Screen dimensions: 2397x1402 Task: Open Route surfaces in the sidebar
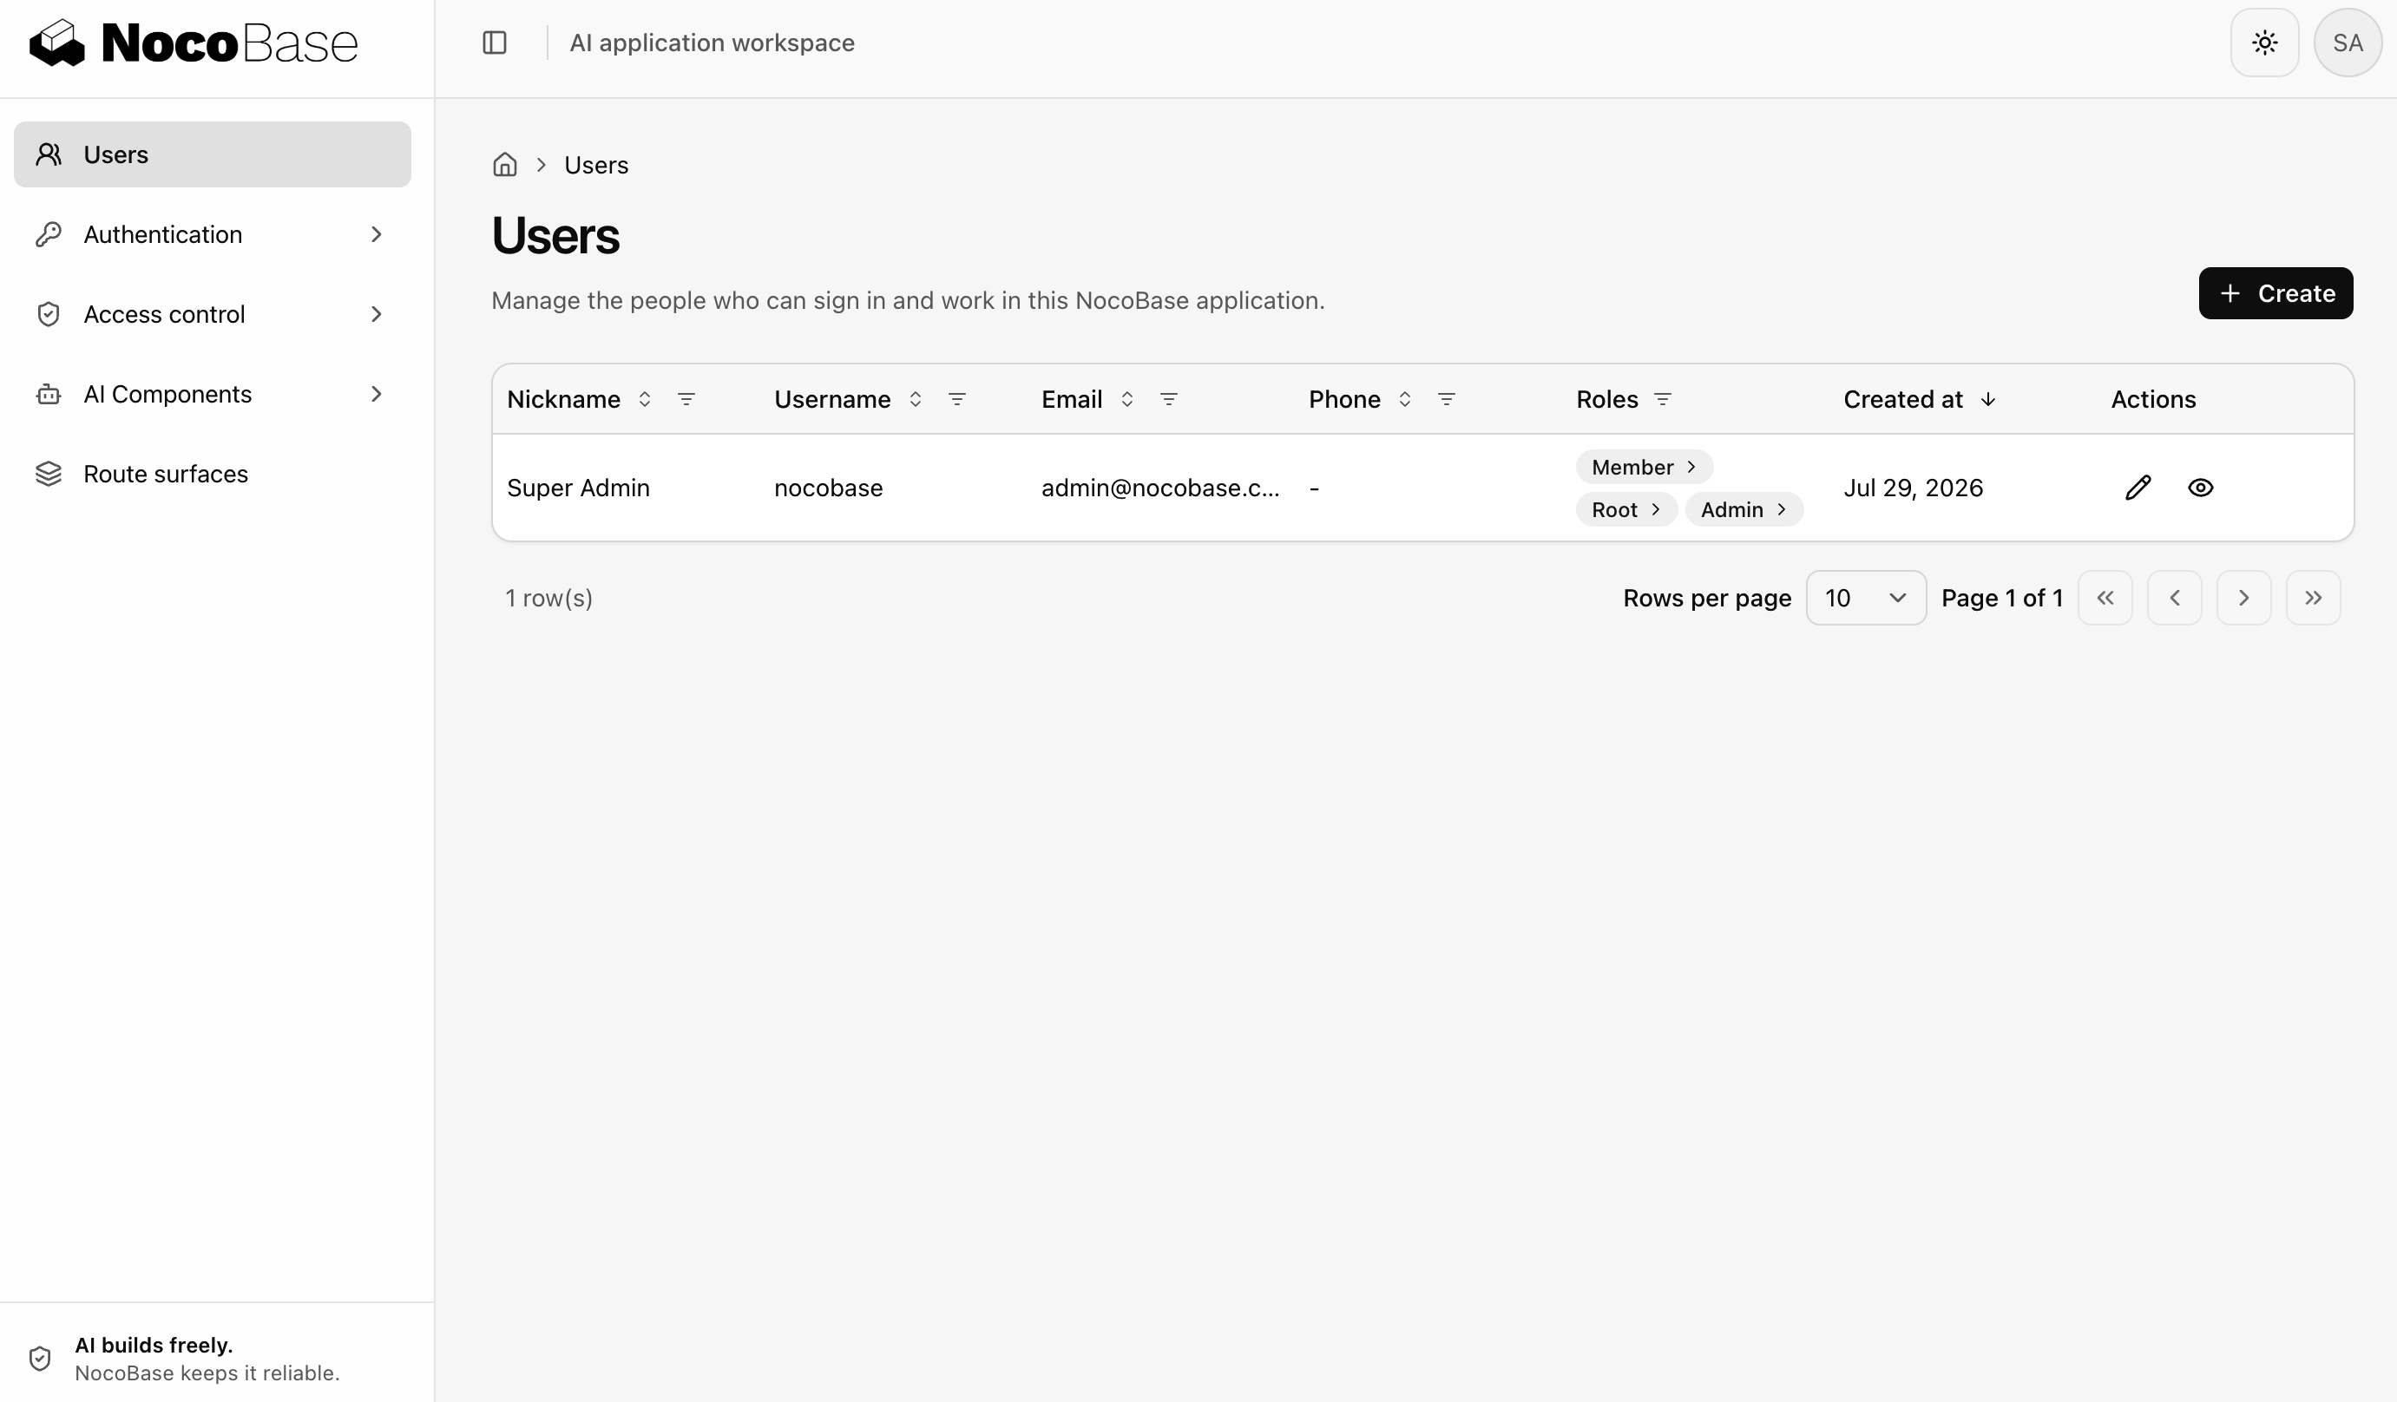tap(212, 474)
